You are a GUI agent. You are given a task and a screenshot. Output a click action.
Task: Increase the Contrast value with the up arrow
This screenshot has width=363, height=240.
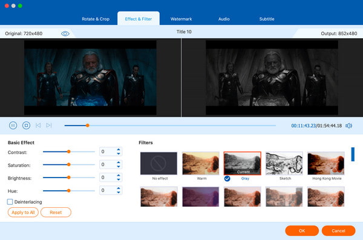pyautogui.click(x=119, y=150)
